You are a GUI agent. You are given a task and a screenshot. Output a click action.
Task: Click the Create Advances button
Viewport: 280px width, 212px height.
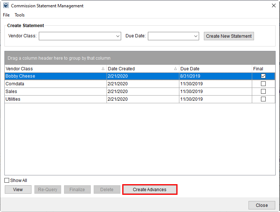coord(150,190)
